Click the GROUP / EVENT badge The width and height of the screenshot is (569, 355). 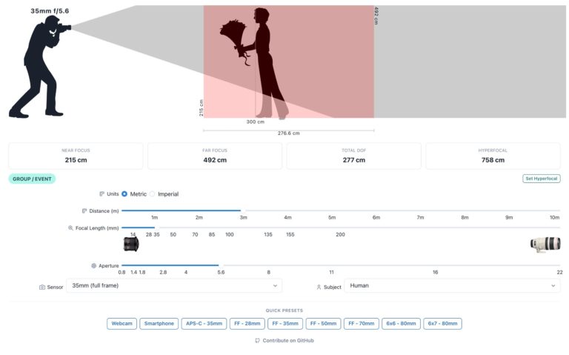32,179
